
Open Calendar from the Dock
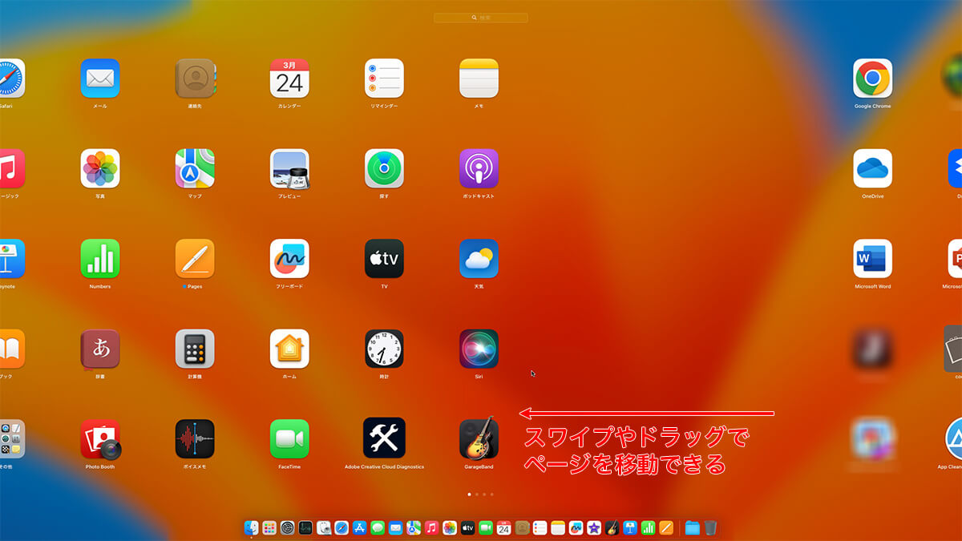(x=503, y=527)
